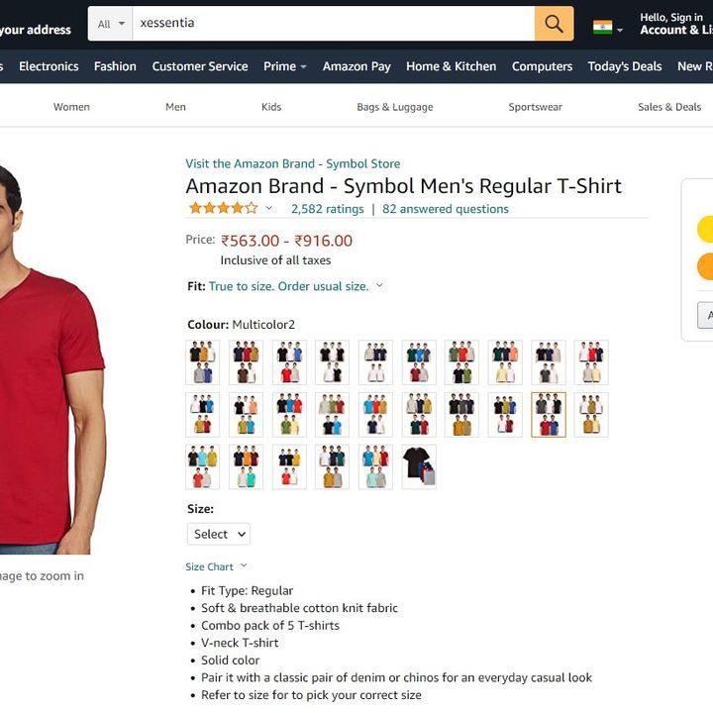Click the search field containing 'xessentia'

[x=332, y=24]
